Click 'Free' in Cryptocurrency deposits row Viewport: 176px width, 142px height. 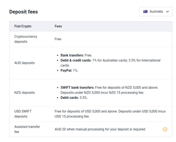pyautogui.click(x=58, y=39)
